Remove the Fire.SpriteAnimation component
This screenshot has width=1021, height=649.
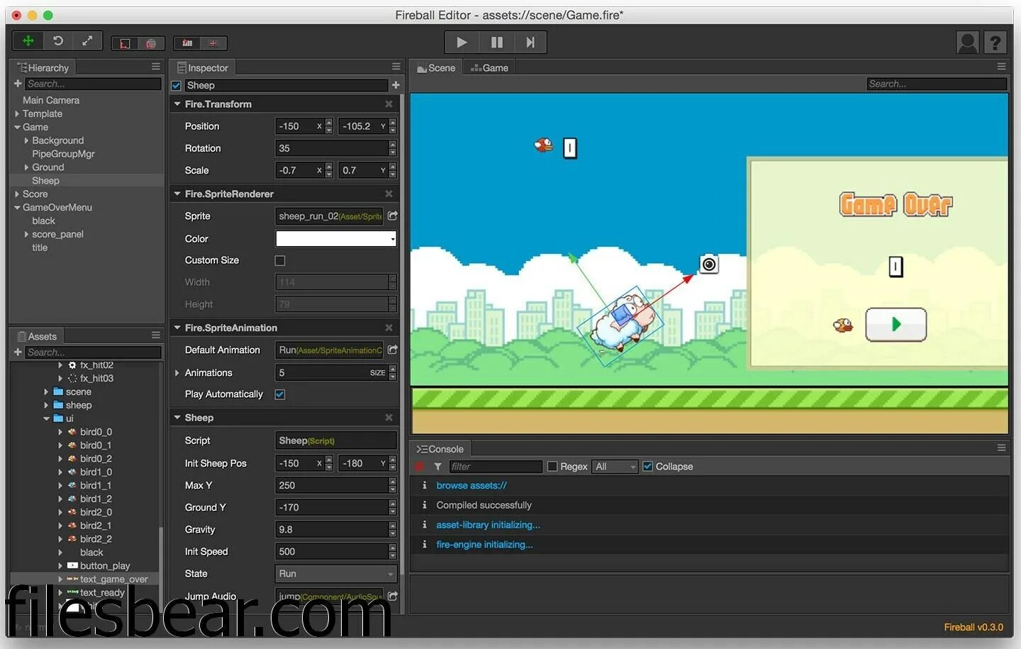point(389,328)
